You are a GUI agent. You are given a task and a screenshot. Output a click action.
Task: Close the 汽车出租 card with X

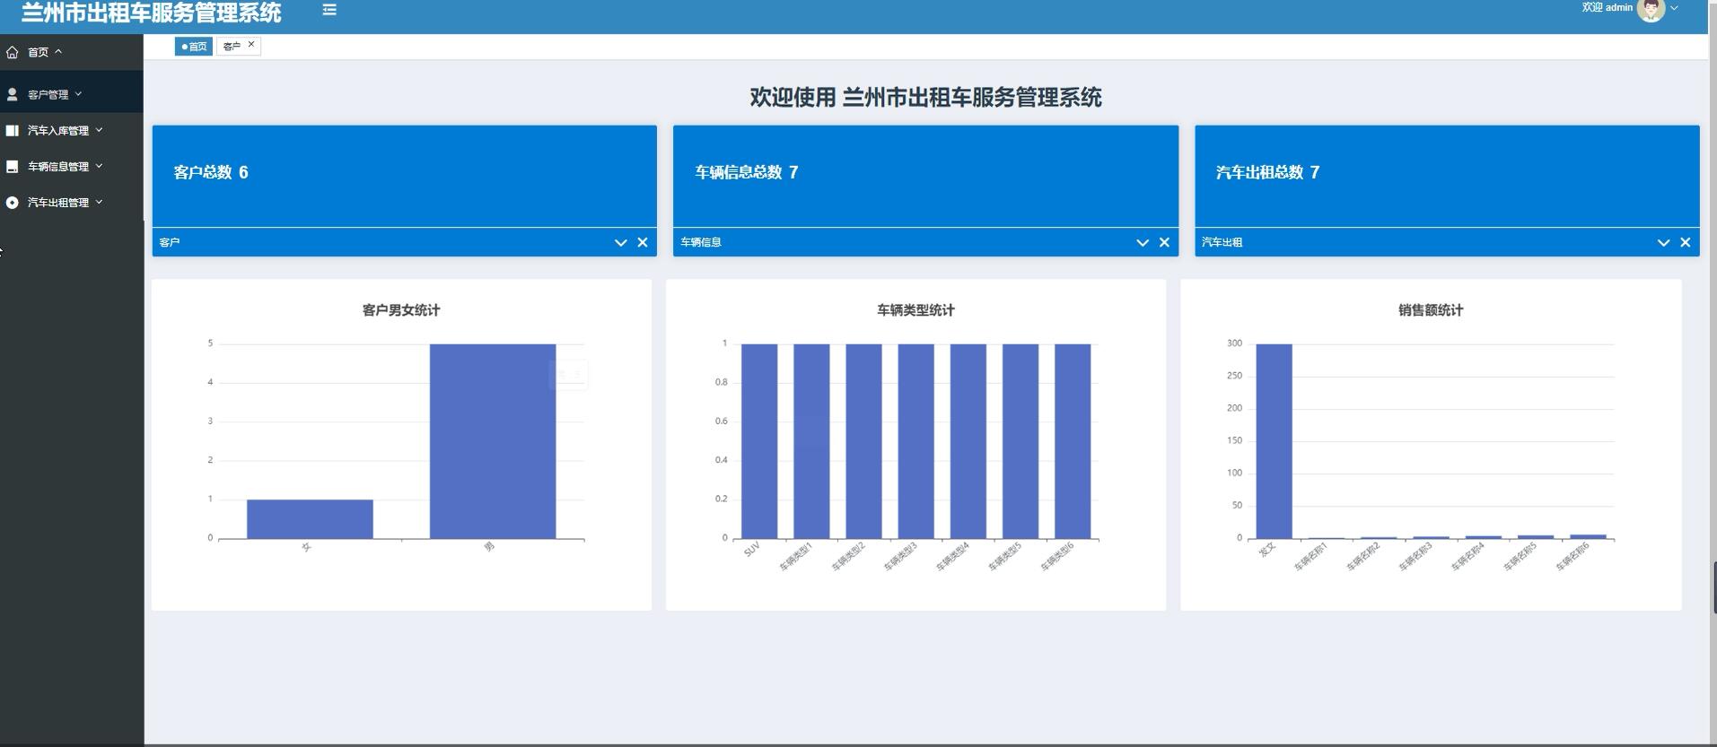click(x=1686, y=242)
